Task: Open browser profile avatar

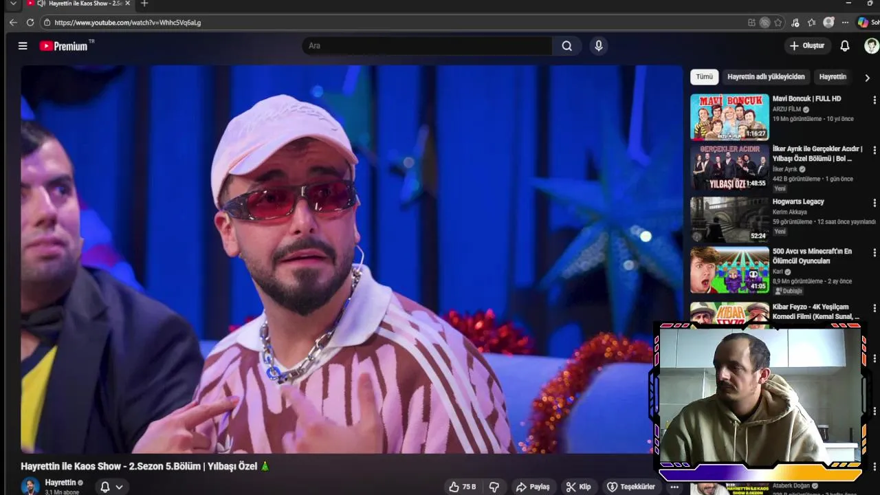Action: click(x=828, y=23)
